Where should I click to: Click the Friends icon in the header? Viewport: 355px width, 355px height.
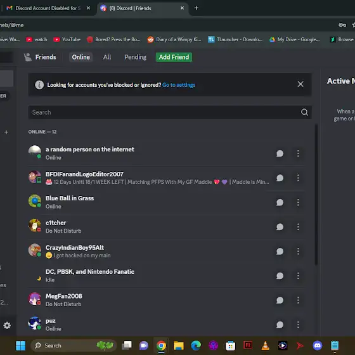[x=28, y=57]
